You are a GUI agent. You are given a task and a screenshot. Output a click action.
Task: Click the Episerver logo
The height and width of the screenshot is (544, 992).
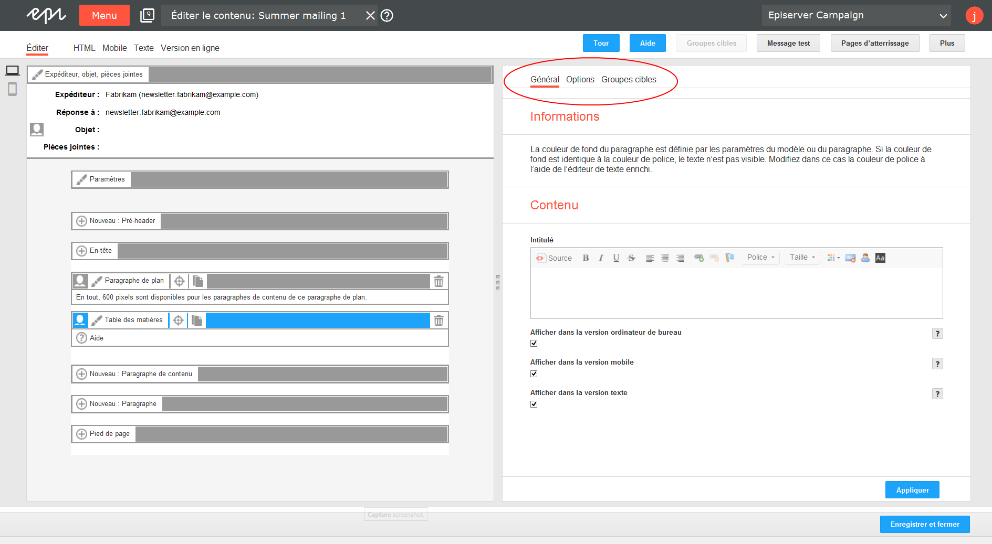coord(46,15)
